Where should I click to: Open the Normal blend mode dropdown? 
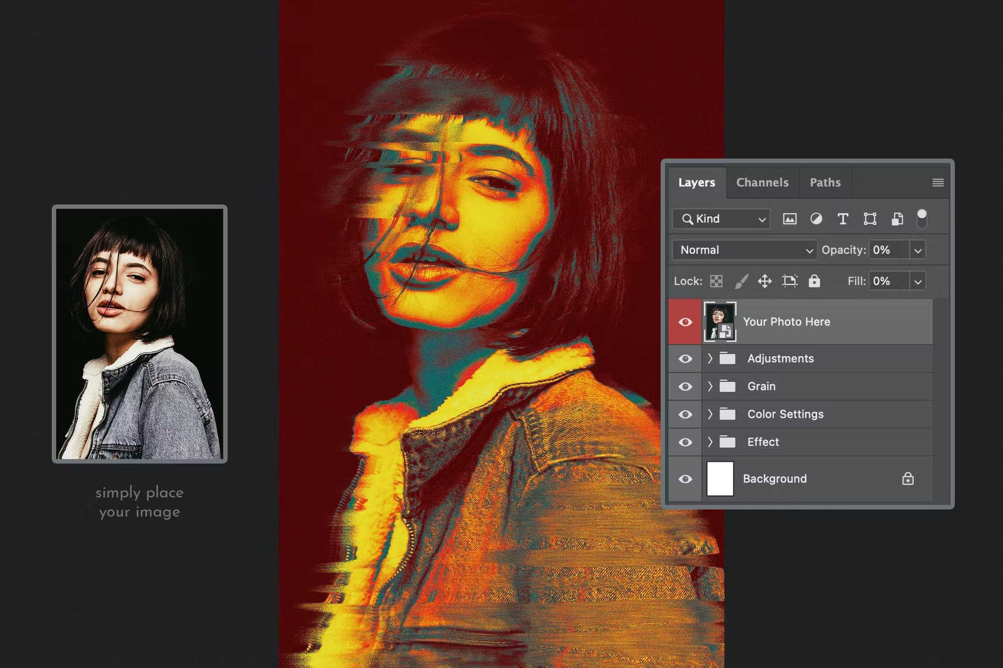[744, 250]
